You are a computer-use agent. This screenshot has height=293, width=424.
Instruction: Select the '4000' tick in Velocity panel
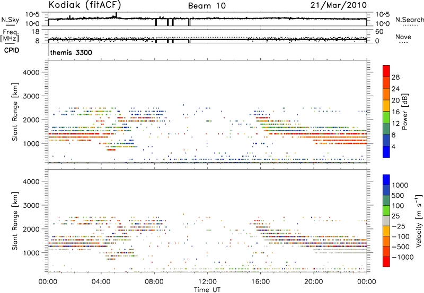tap(31, 181)
